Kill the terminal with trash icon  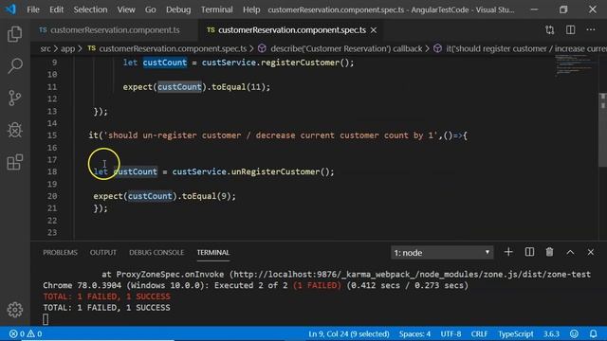[549, 252]
